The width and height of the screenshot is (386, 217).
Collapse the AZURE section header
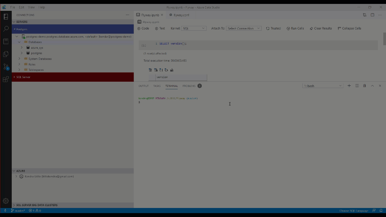(73, 171)
